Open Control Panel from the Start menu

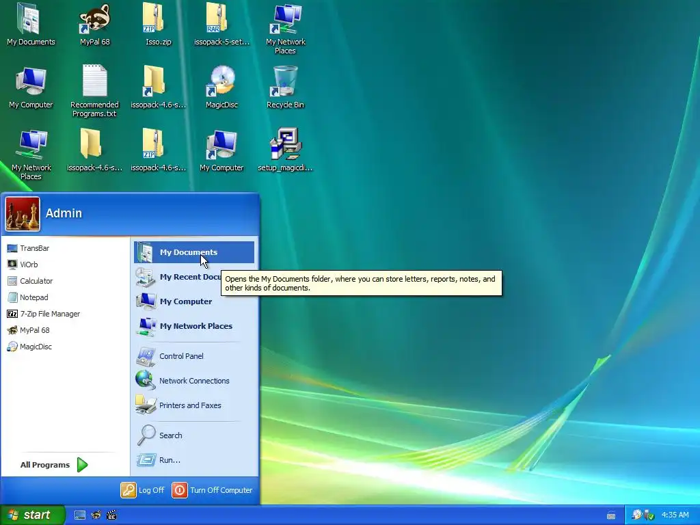(x=193, y=356)
